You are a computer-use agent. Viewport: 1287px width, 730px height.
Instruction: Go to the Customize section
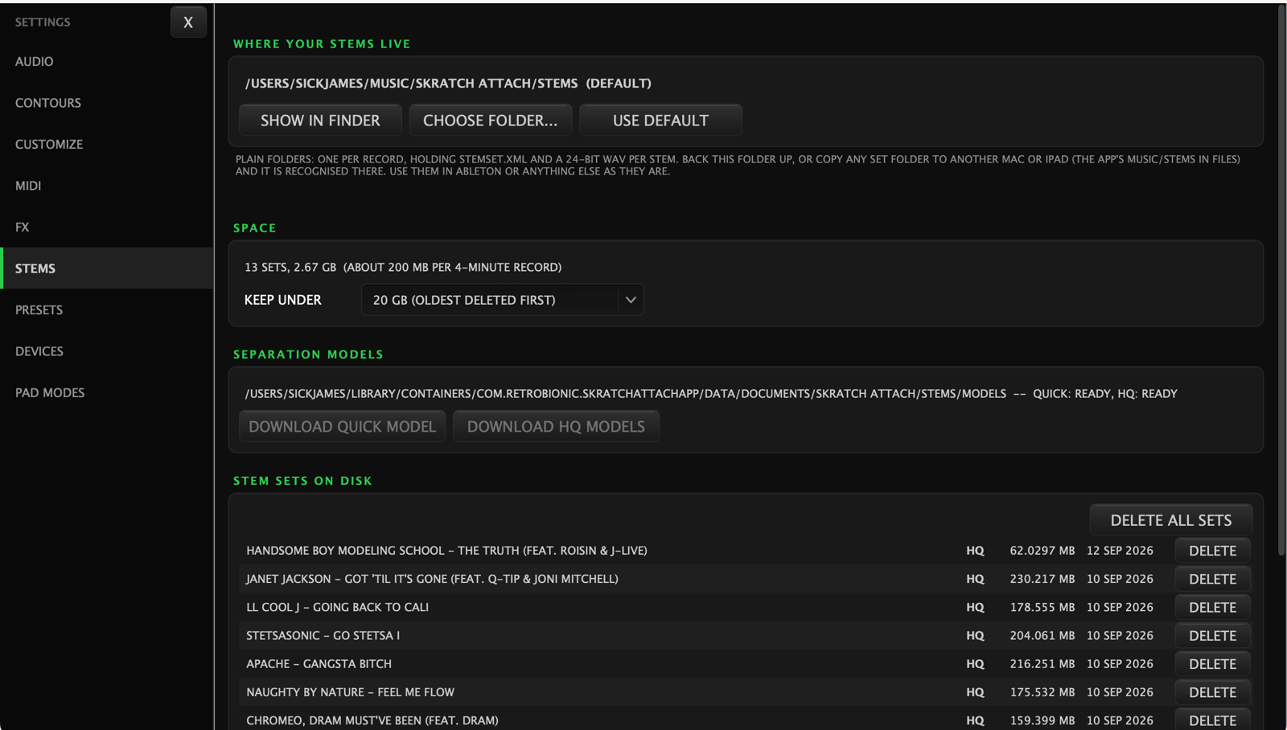(x=107, y=145)
